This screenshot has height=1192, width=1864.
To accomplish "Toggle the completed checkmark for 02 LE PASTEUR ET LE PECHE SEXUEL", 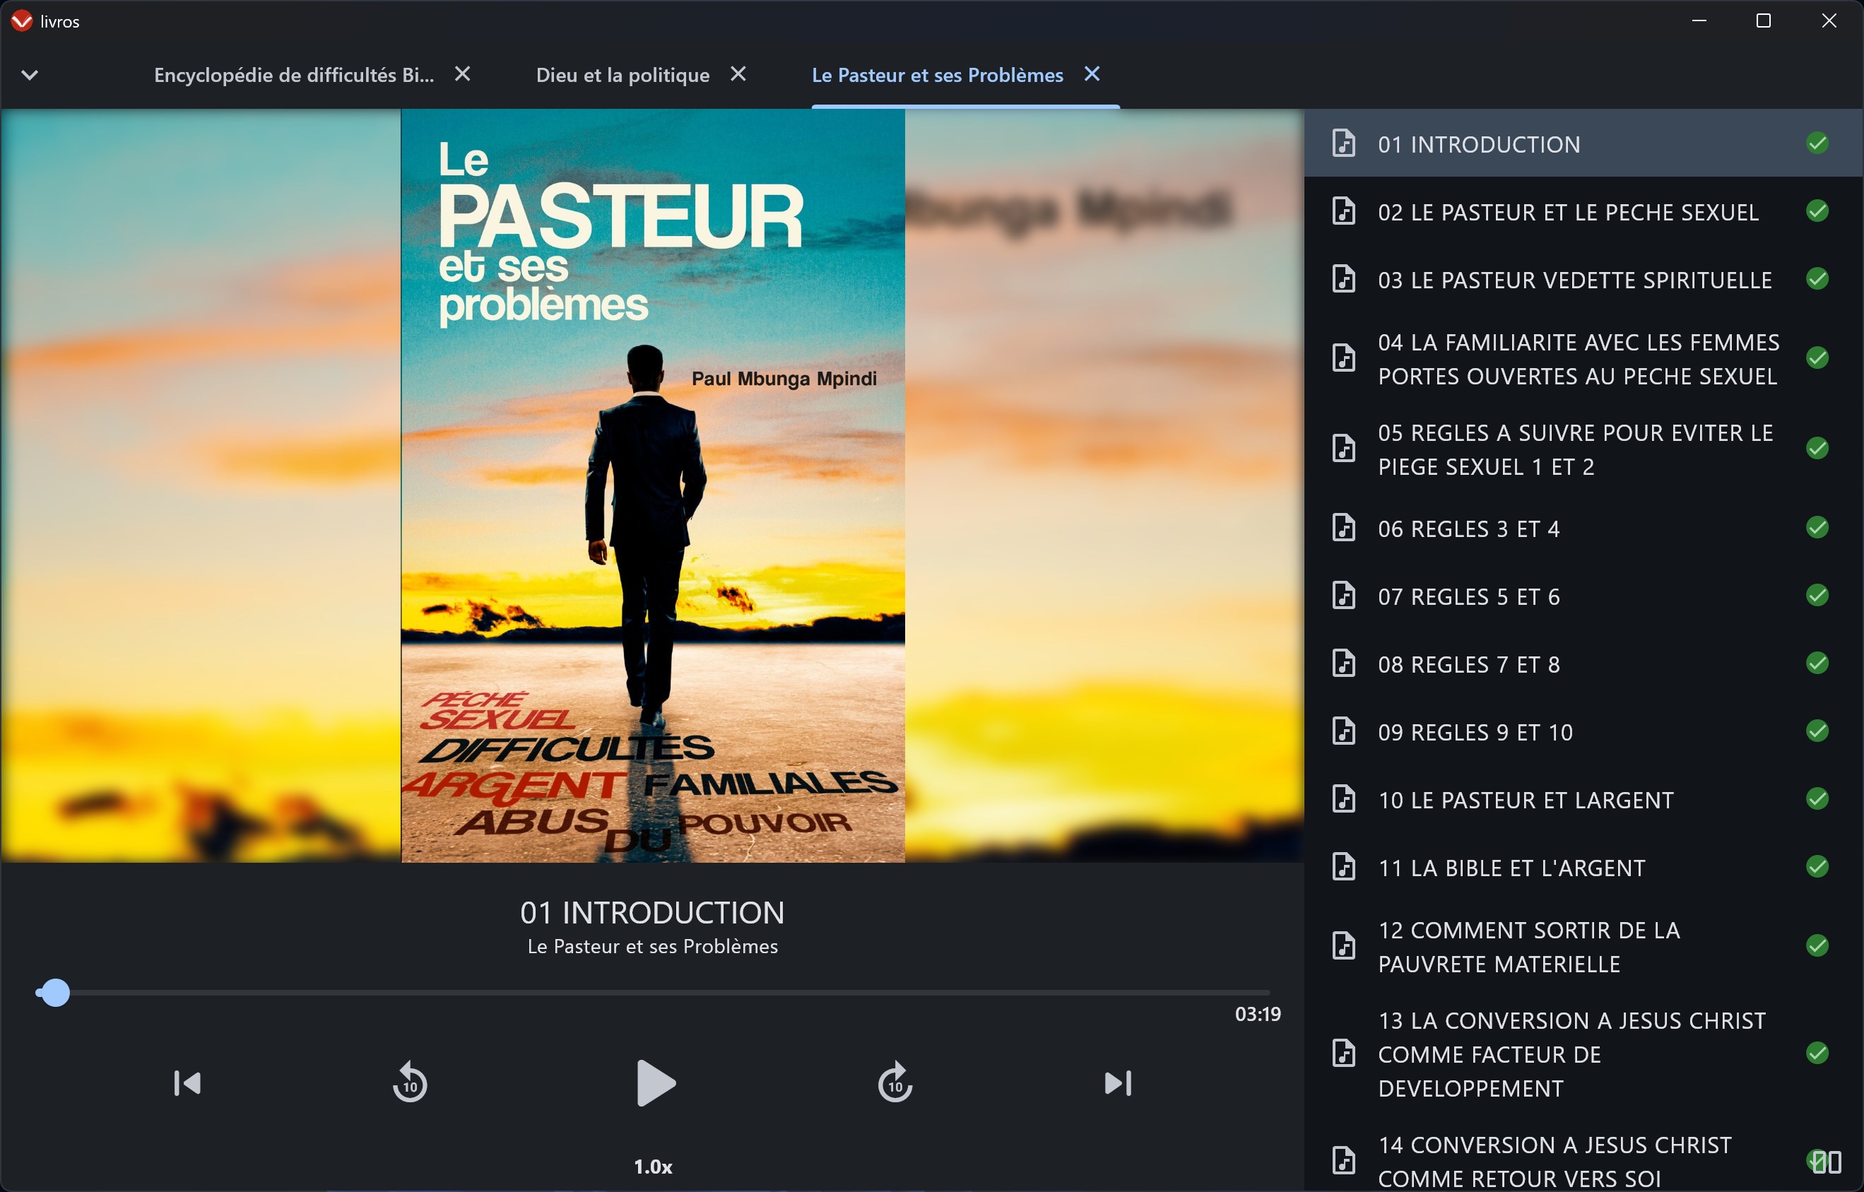I will coord(1817,211).
